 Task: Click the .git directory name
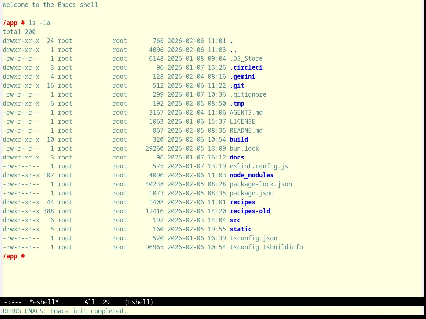point(237,86)
